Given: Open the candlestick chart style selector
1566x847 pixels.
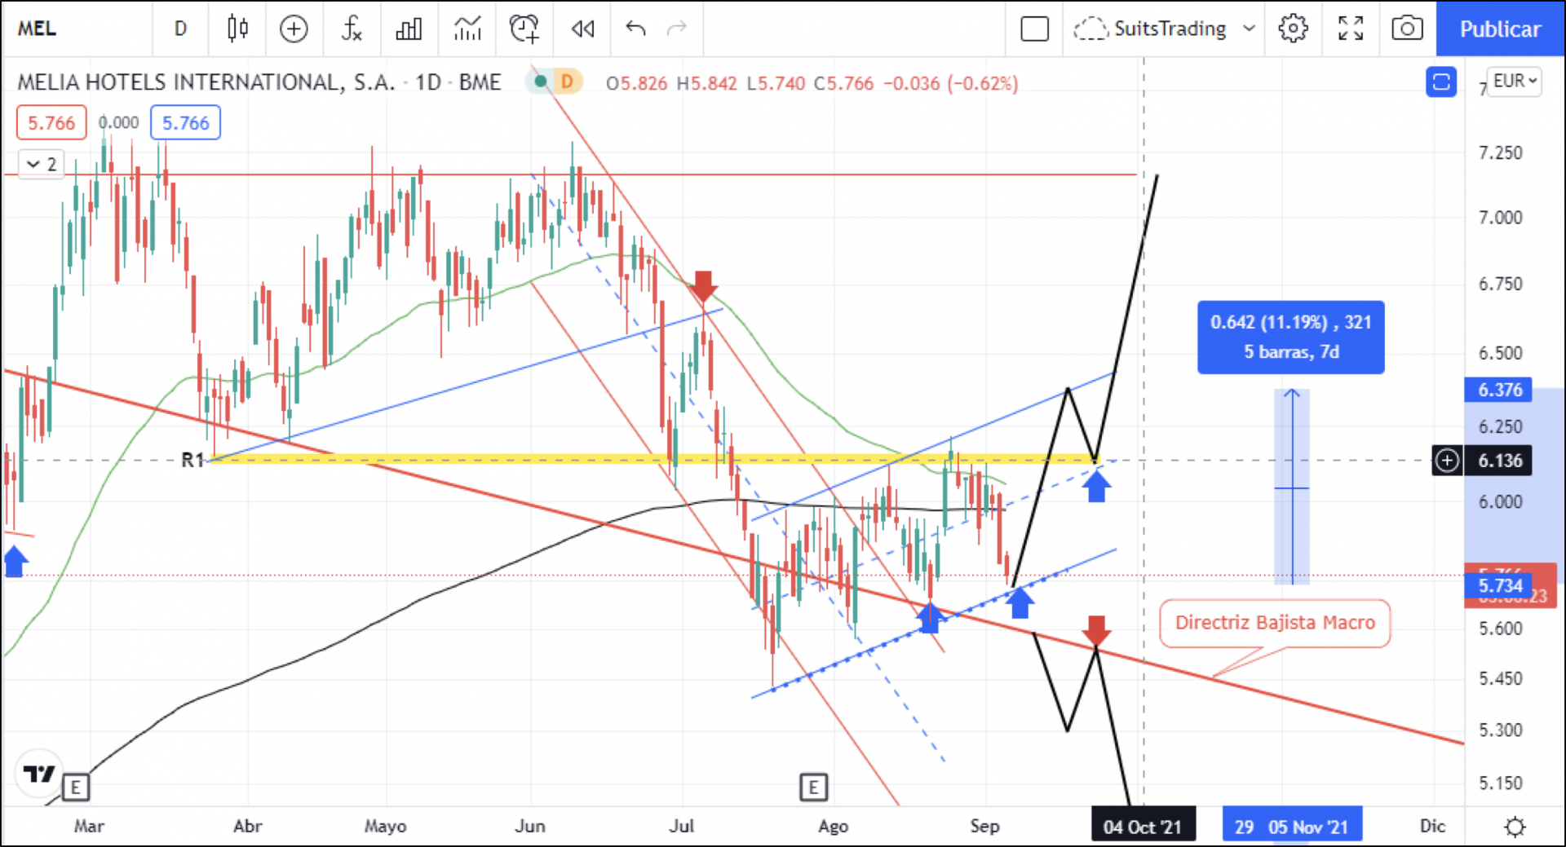Looking at the screenshot, I should (x=237, y=29).
